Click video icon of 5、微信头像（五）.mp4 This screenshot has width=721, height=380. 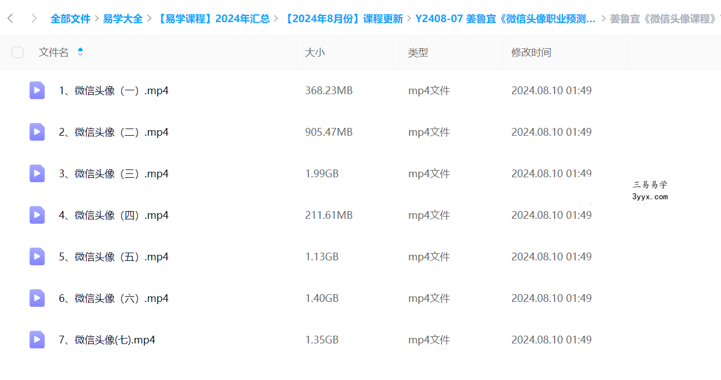37,256
